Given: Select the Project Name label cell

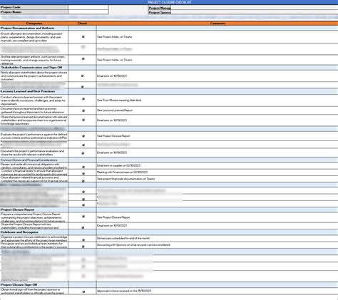Looking at the screenshot, I should 34,12.
